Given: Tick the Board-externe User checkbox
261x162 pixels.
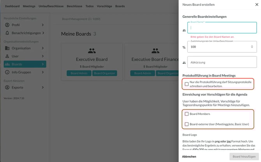Looking at the screenshot, I should pos(187,124).
